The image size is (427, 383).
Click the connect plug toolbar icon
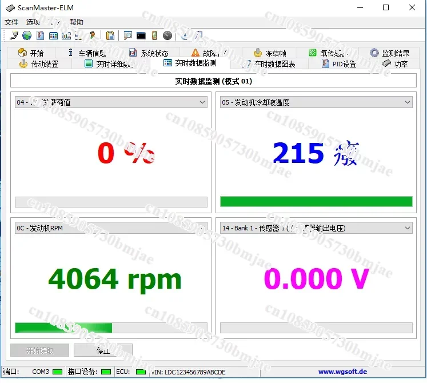click(x=14, y=35)
